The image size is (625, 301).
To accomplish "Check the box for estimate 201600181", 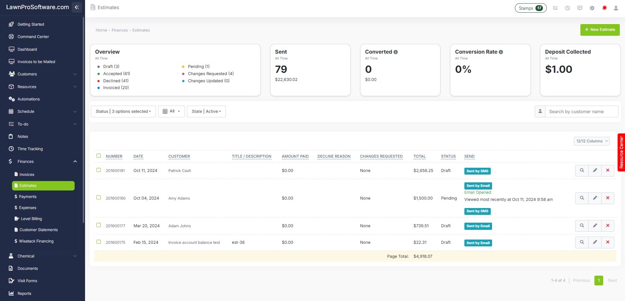I will pyautogui.click(x=99, y=170).
